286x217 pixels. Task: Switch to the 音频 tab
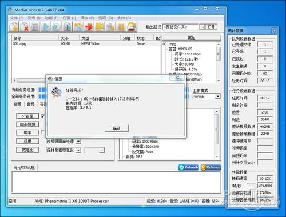(31, 104)
